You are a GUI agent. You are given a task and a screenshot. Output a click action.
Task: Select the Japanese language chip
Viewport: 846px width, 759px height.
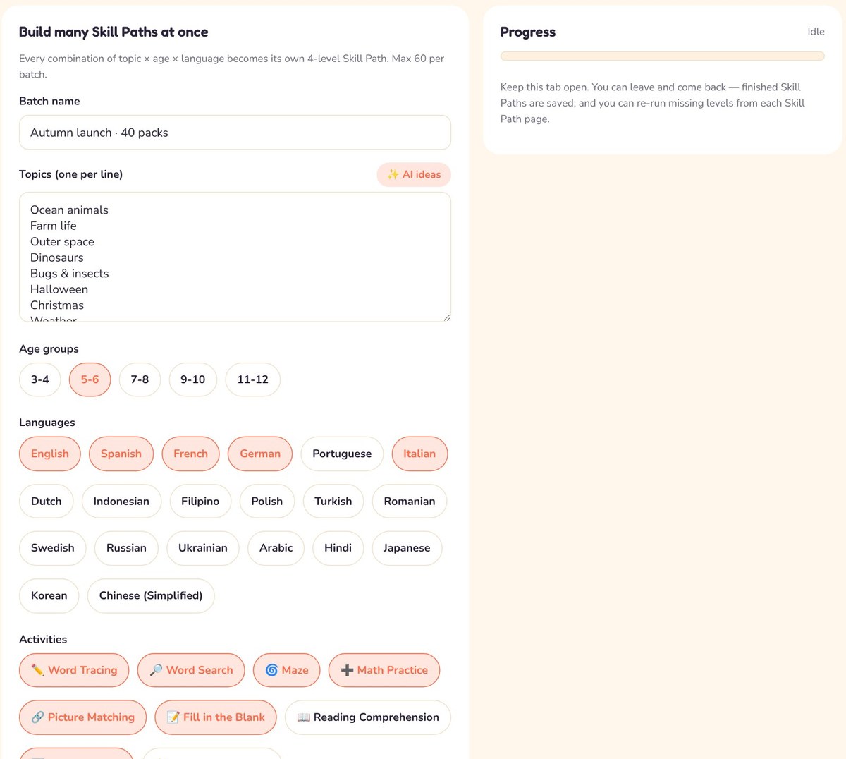(x=407, y=548)
